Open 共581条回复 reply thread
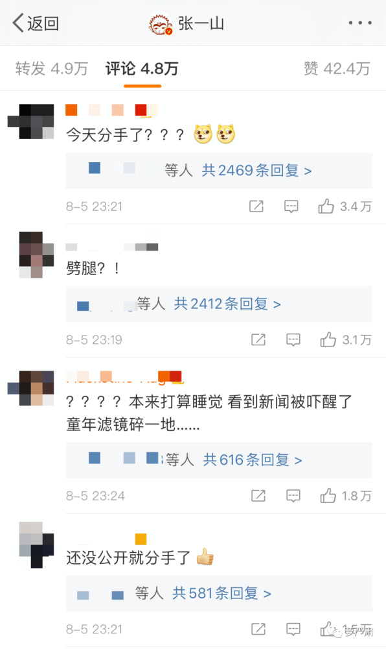 click(x=221, y=594)
